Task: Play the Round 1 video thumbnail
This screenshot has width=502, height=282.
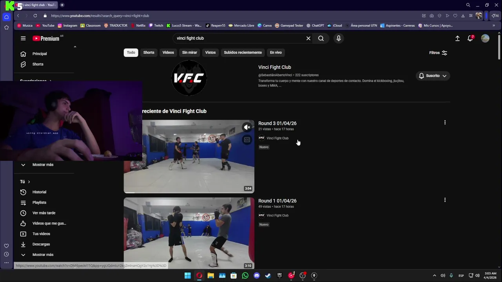Action: (189, 233)
